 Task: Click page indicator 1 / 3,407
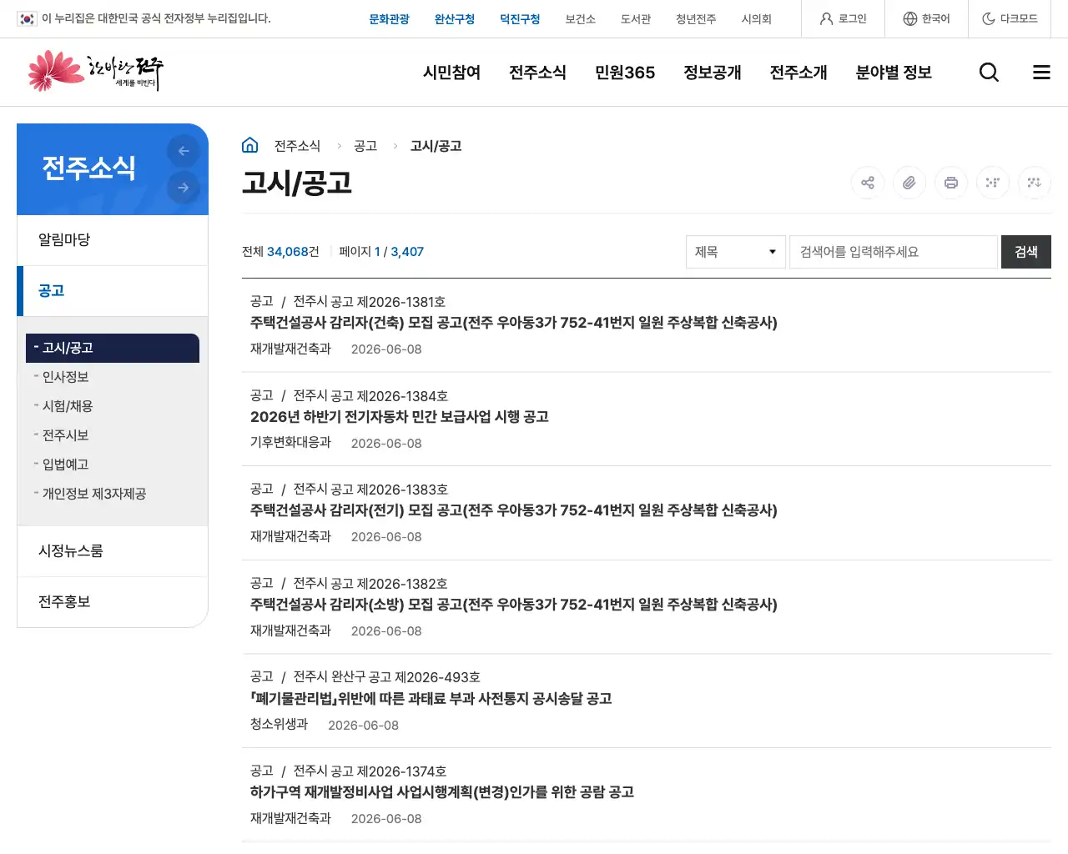[x=381, y=252]
